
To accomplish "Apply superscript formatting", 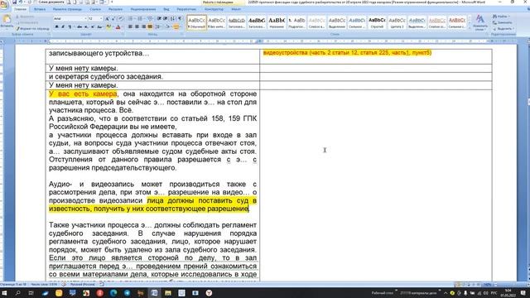I will pos(93,26).
